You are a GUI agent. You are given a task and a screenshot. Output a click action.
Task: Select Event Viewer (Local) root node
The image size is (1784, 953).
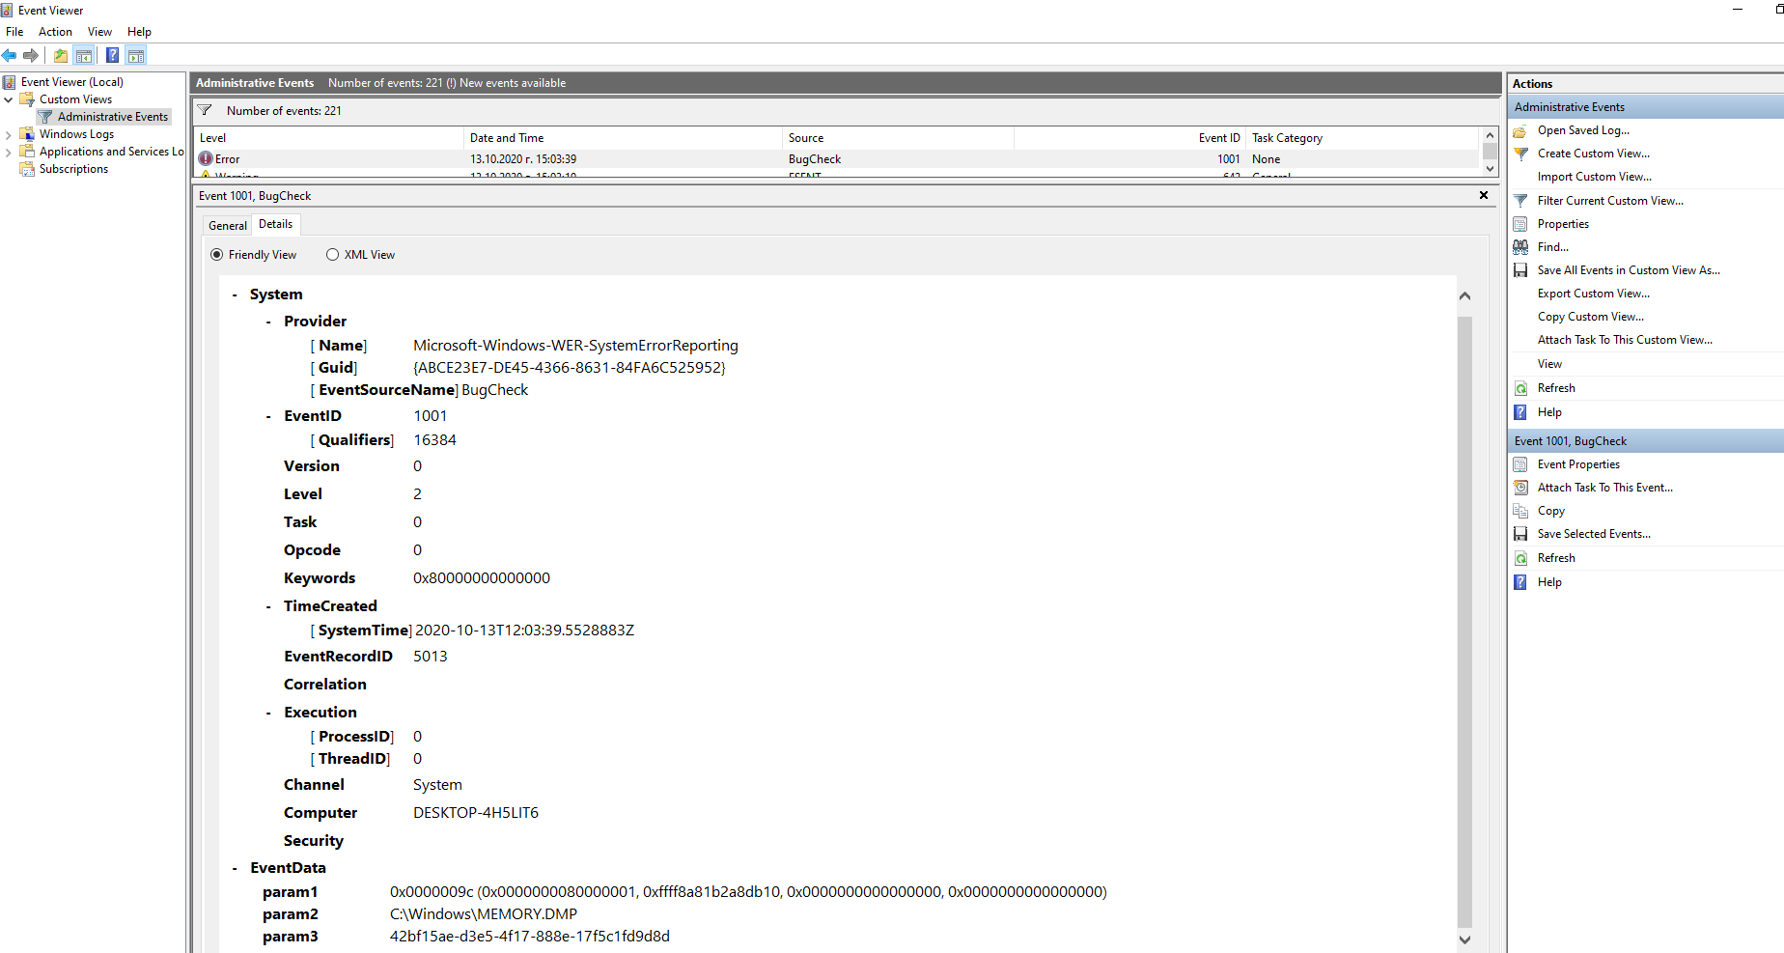(71, 82)
